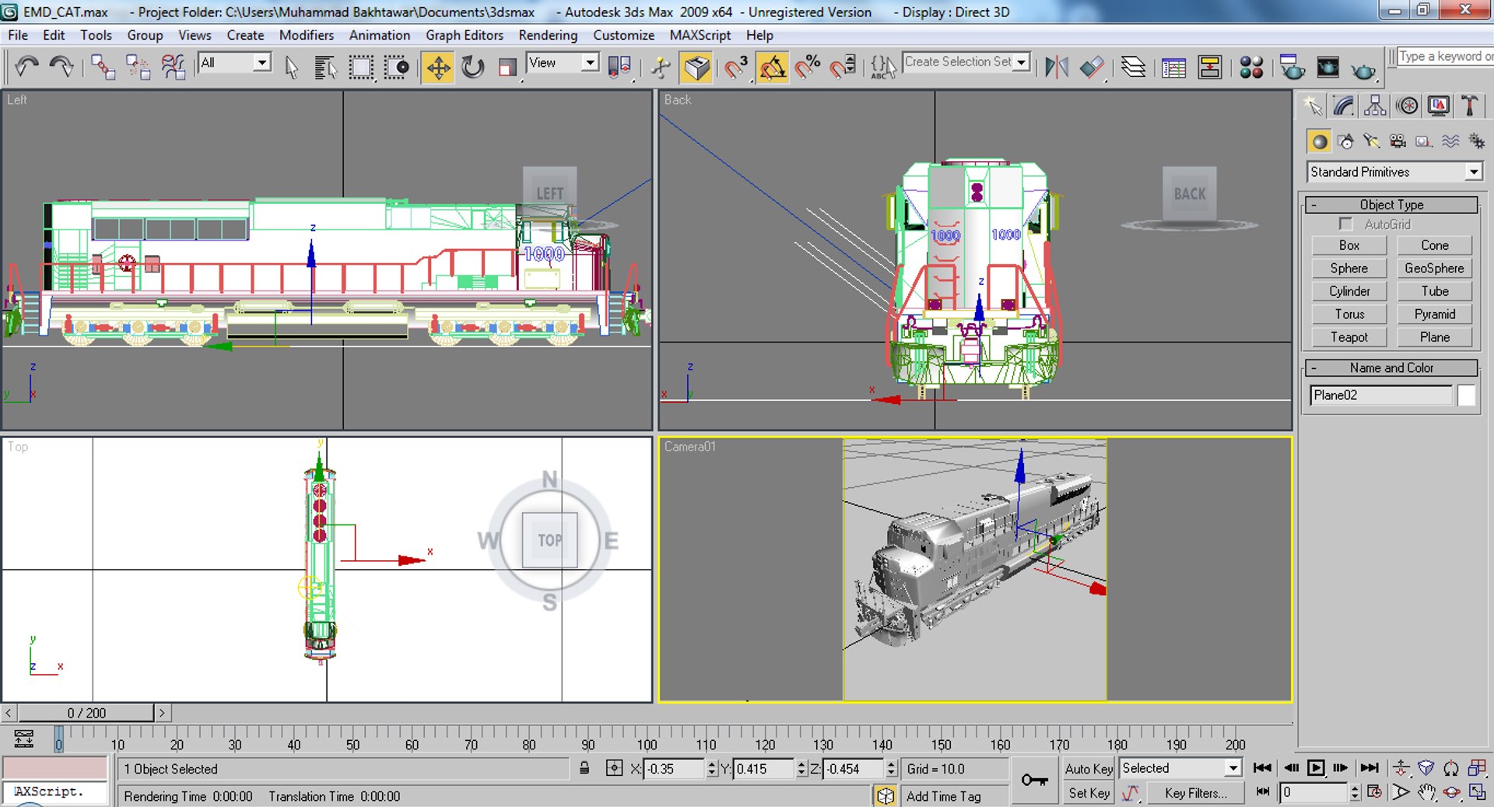Toggle Auto Key animation mode
1494x807 pixels.
coord(1089,769)
